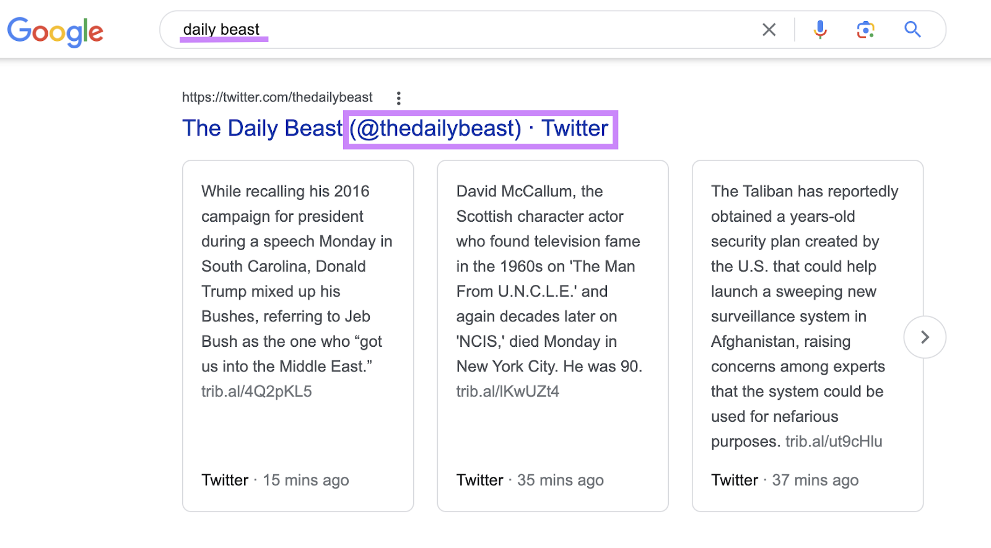Open the three-dot menu beside the Twitter URL
Viewport: 991px width, 548px height.
click(399, 98)
